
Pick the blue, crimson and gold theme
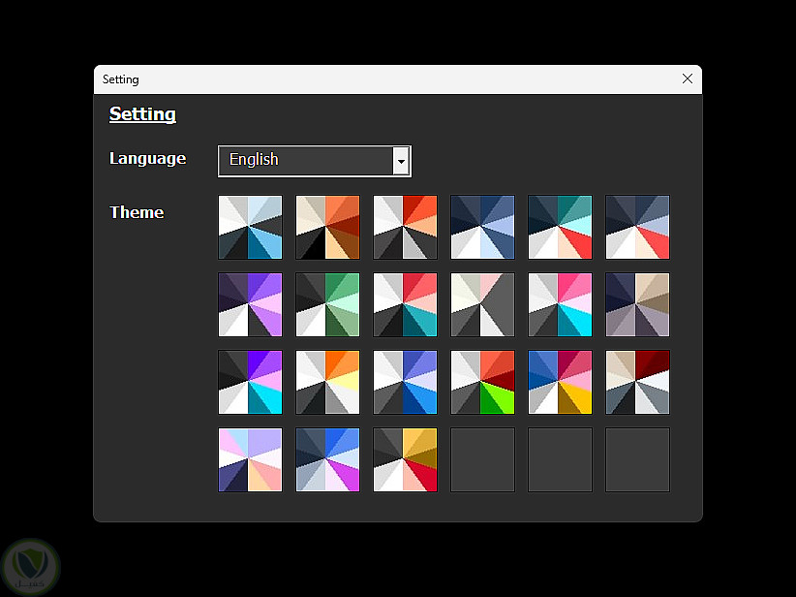click(560, 382)
